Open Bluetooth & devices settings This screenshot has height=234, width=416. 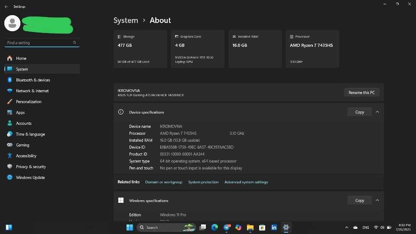(x=42, y=80)
